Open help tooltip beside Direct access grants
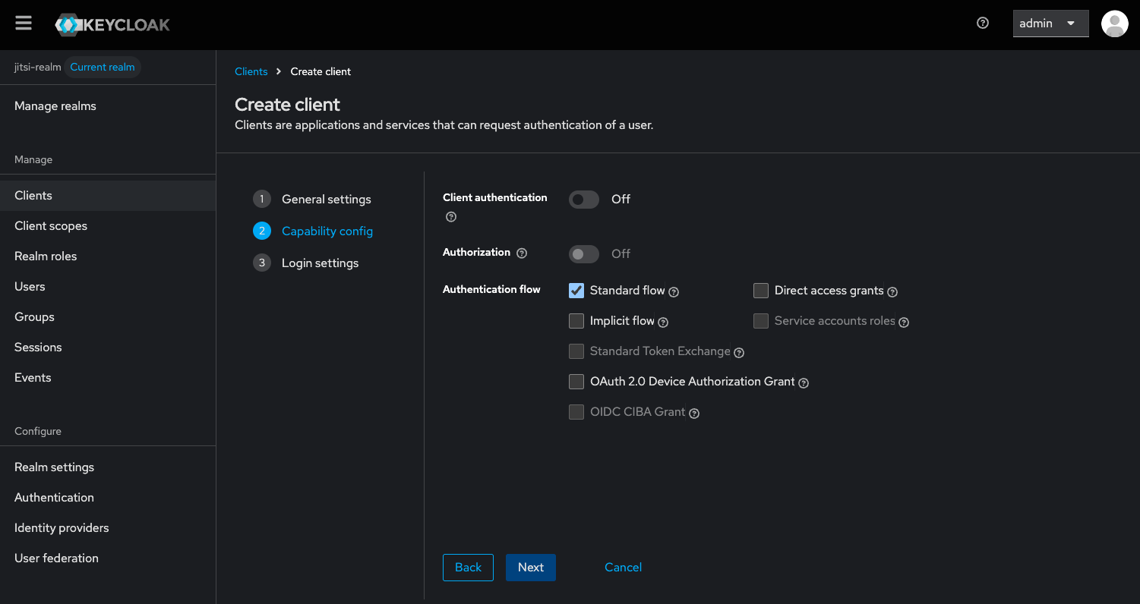1140x604 pixels. pyautogui.click(x=892, y=291)
